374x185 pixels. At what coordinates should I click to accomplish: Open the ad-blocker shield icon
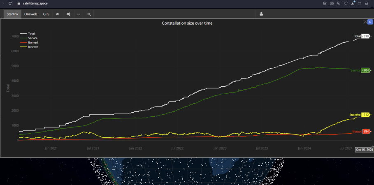click(339, 3)
